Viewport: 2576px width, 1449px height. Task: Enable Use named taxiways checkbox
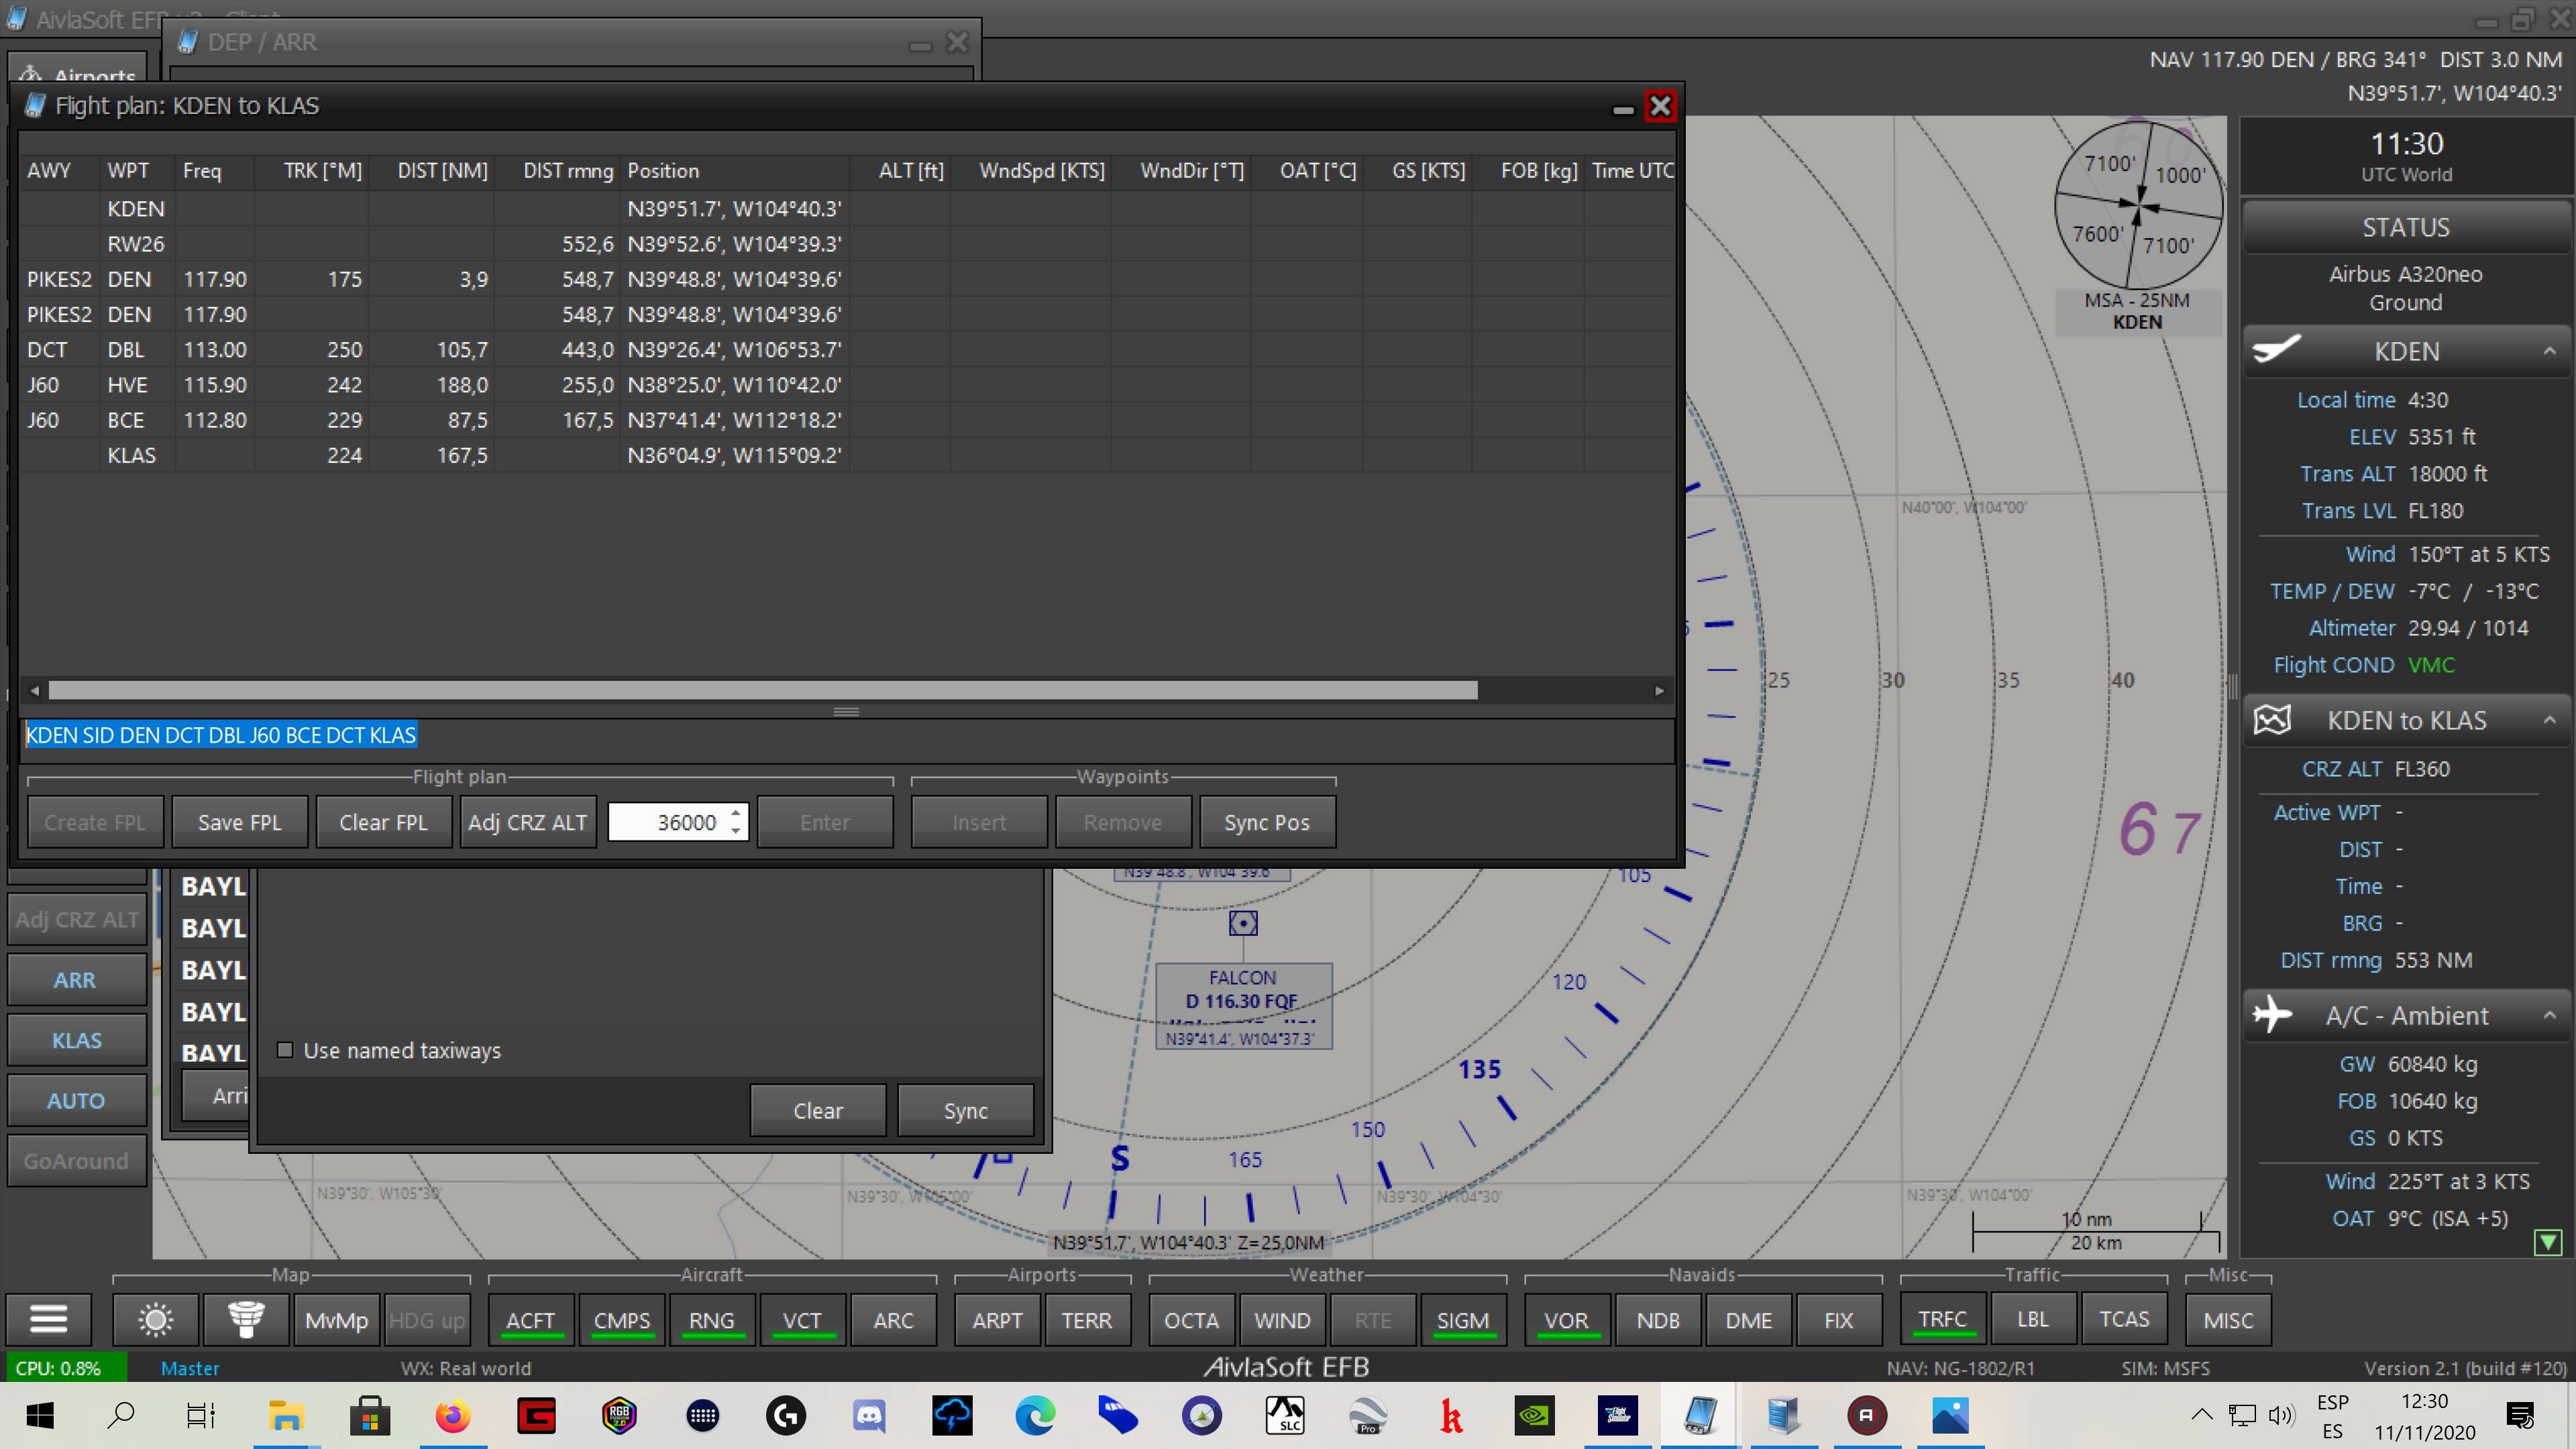click(285, 1050)
